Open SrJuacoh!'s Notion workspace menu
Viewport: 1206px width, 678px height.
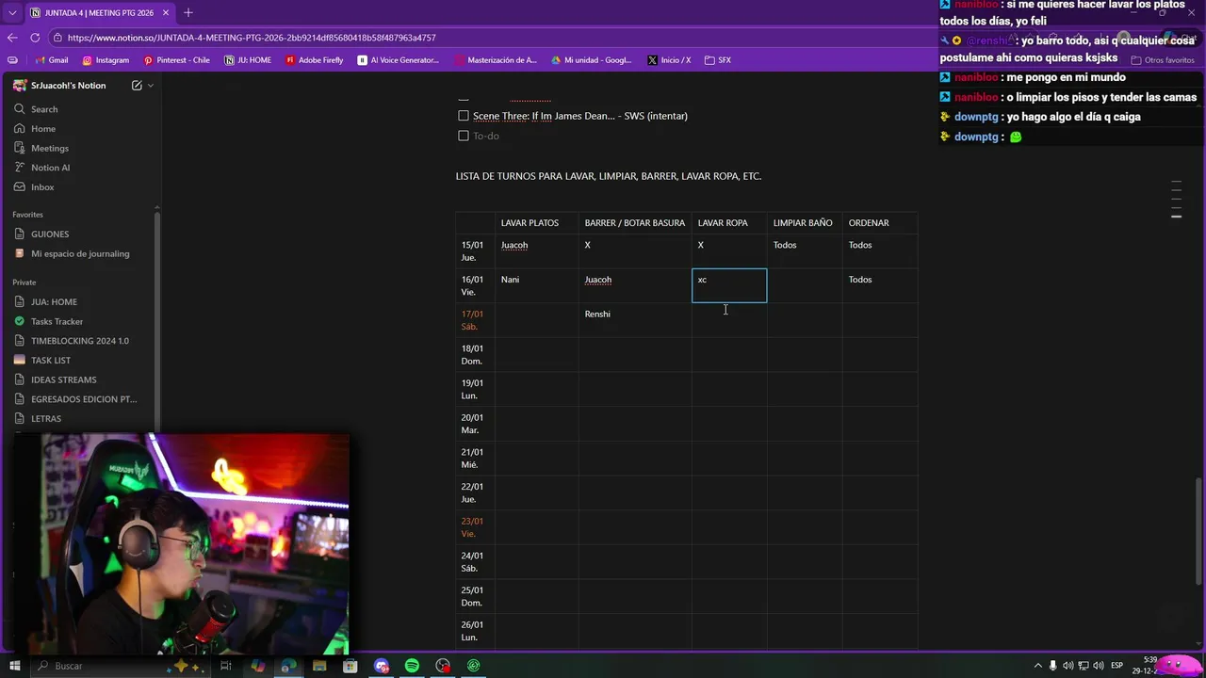(x=68, y=86)
